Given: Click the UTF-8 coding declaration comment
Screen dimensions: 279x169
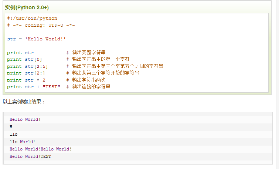Looking at the screenshot, I should point(41,25).
